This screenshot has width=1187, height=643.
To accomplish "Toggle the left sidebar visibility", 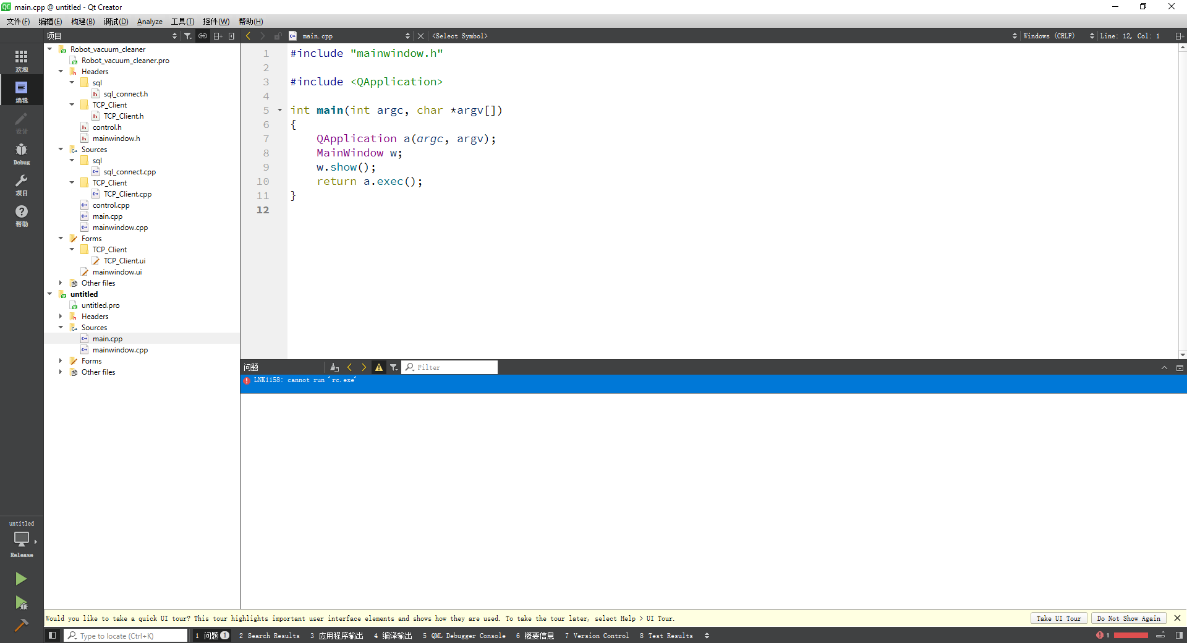I will click(x=53, y=636).
